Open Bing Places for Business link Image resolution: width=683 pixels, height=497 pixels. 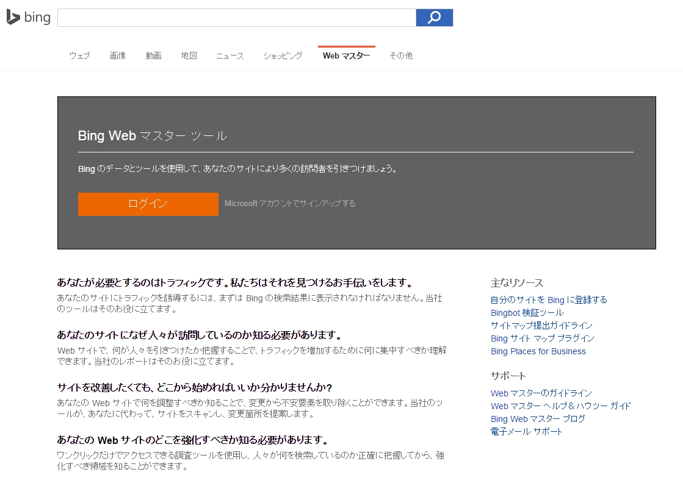[538, 351]
